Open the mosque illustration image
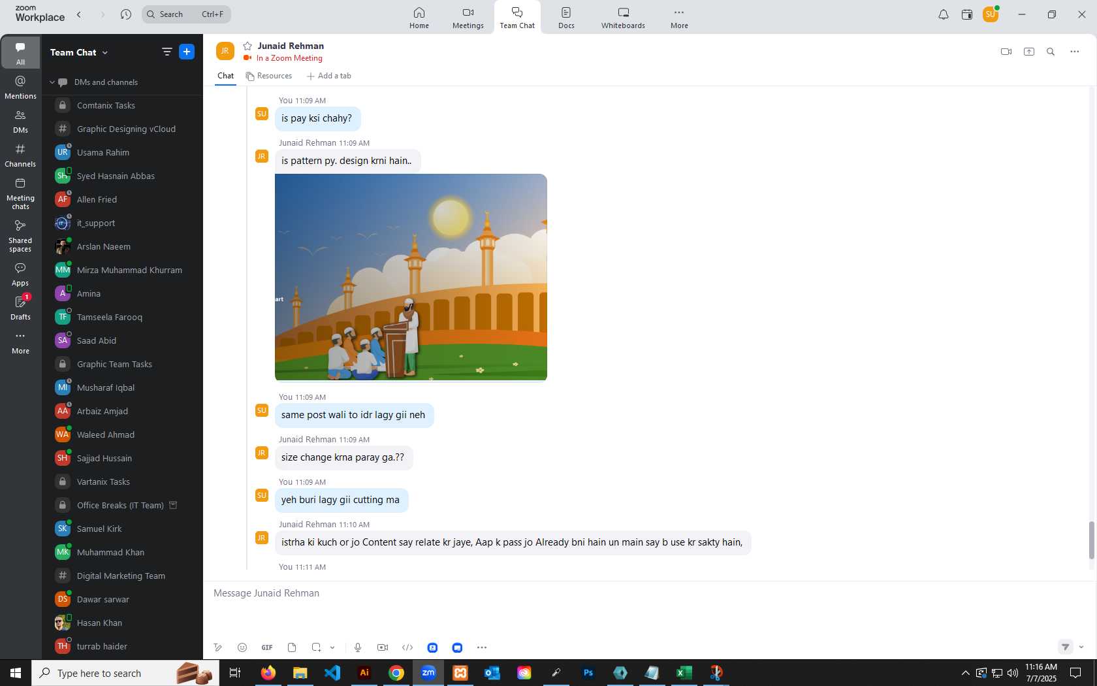This screenshot has width=1097, height=686. pos(411,277)
